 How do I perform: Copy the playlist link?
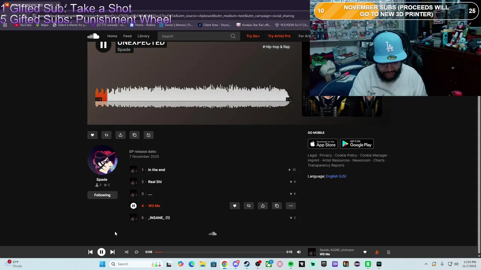tap(135, 135)
